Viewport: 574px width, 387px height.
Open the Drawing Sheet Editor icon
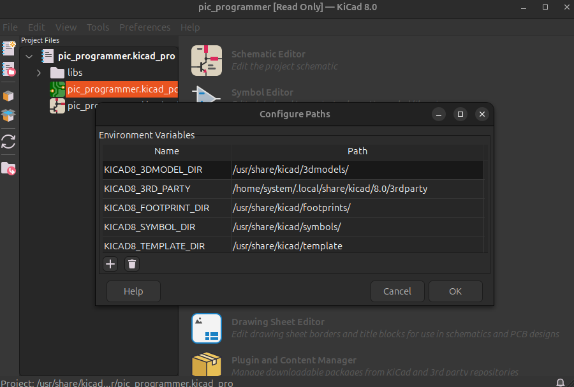click(x=207, y=328)
